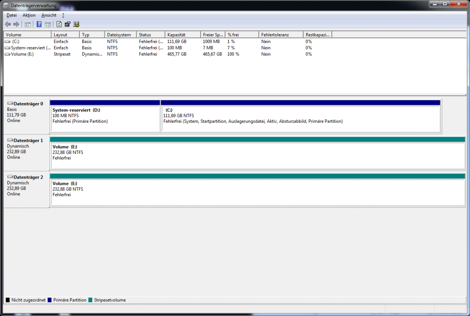This screenshot has width=470, height=316.
Task: Click the Dynamis... type cell
Action: click(x=92, y=54)
